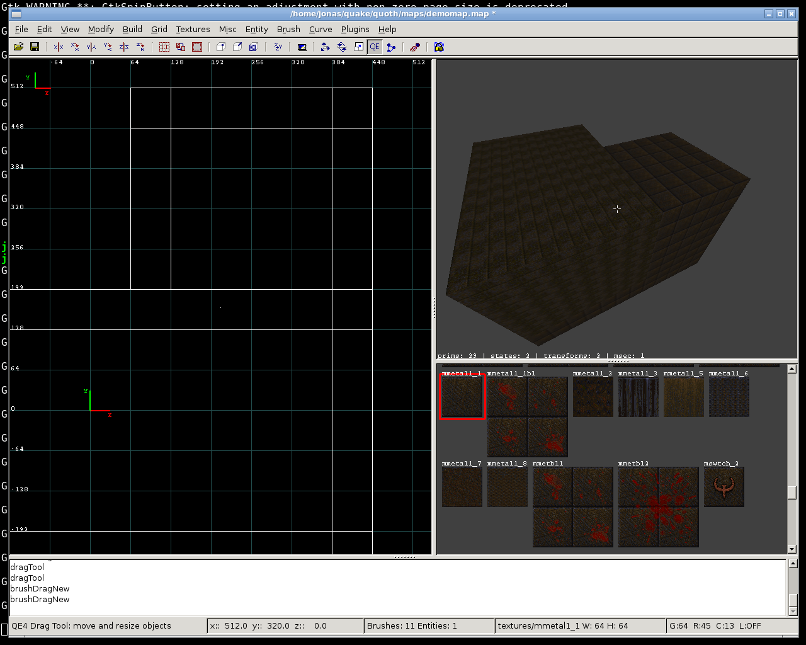Open the Grid menu

[x=159, y=29]
